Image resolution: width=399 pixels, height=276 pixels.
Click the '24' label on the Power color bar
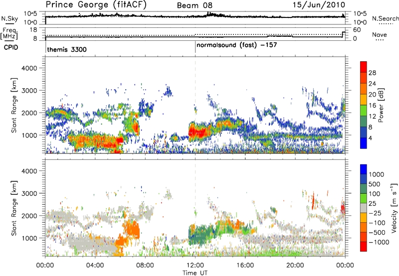pos(372,84)
